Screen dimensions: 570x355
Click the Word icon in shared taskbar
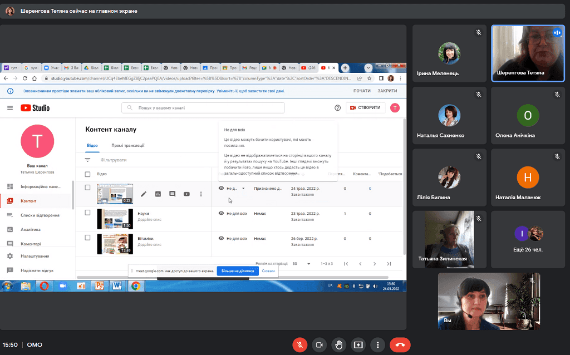click(117, 286)
